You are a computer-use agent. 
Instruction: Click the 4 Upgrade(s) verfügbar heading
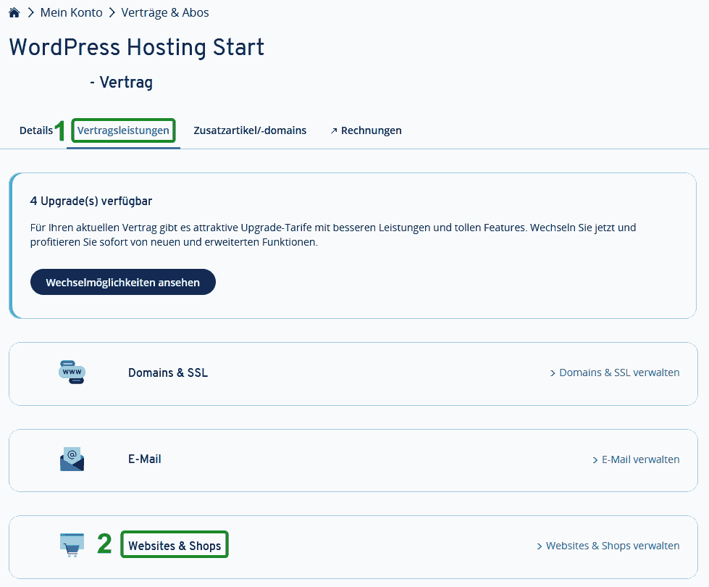(x=91, y=201)
